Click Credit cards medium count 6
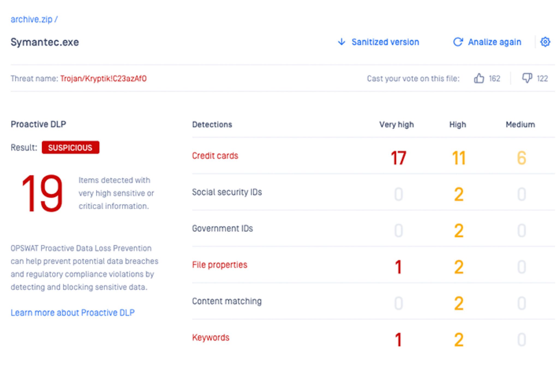 (x=521, y=158)
